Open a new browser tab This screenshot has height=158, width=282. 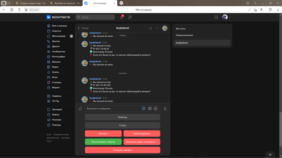(121, 3)
